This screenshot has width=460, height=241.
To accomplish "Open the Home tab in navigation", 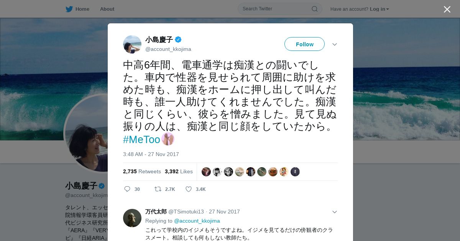I will (x=77, y=9).
